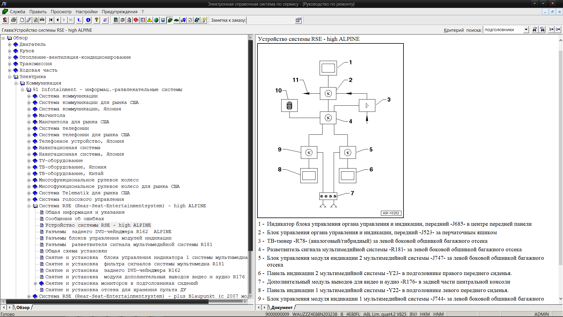Expand Снятие и установка мониторов в подголовниках
The width and height of the screenshot is (563, 317).
point(35,284)
